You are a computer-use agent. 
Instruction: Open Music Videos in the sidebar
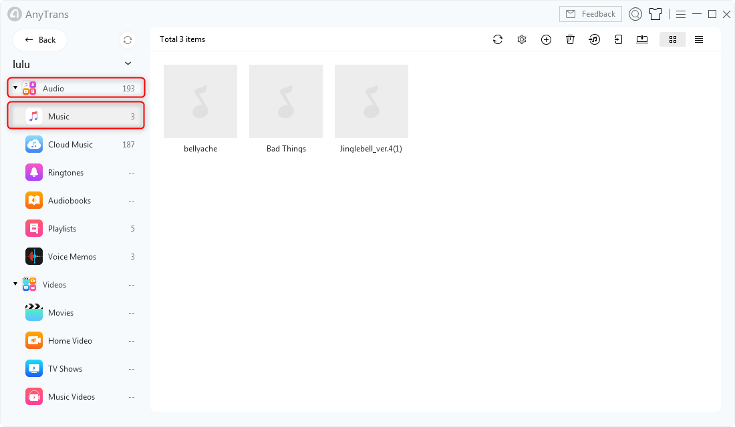click(x=76, y=397)
